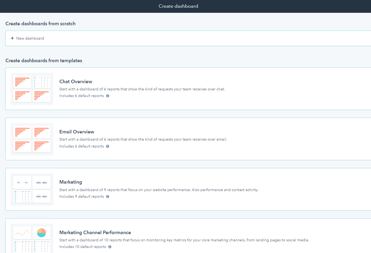Show info for Chat Overview default reports

[108, 96]
